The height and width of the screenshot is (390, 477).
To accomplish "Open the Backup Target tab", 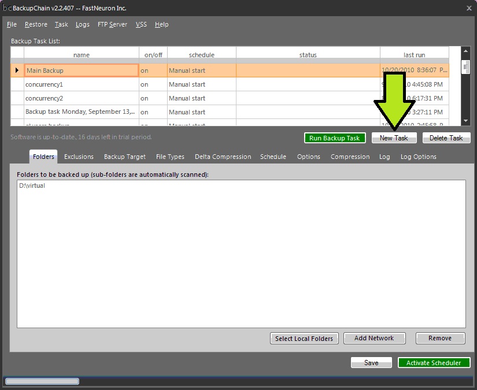I will tap(125, 157).
